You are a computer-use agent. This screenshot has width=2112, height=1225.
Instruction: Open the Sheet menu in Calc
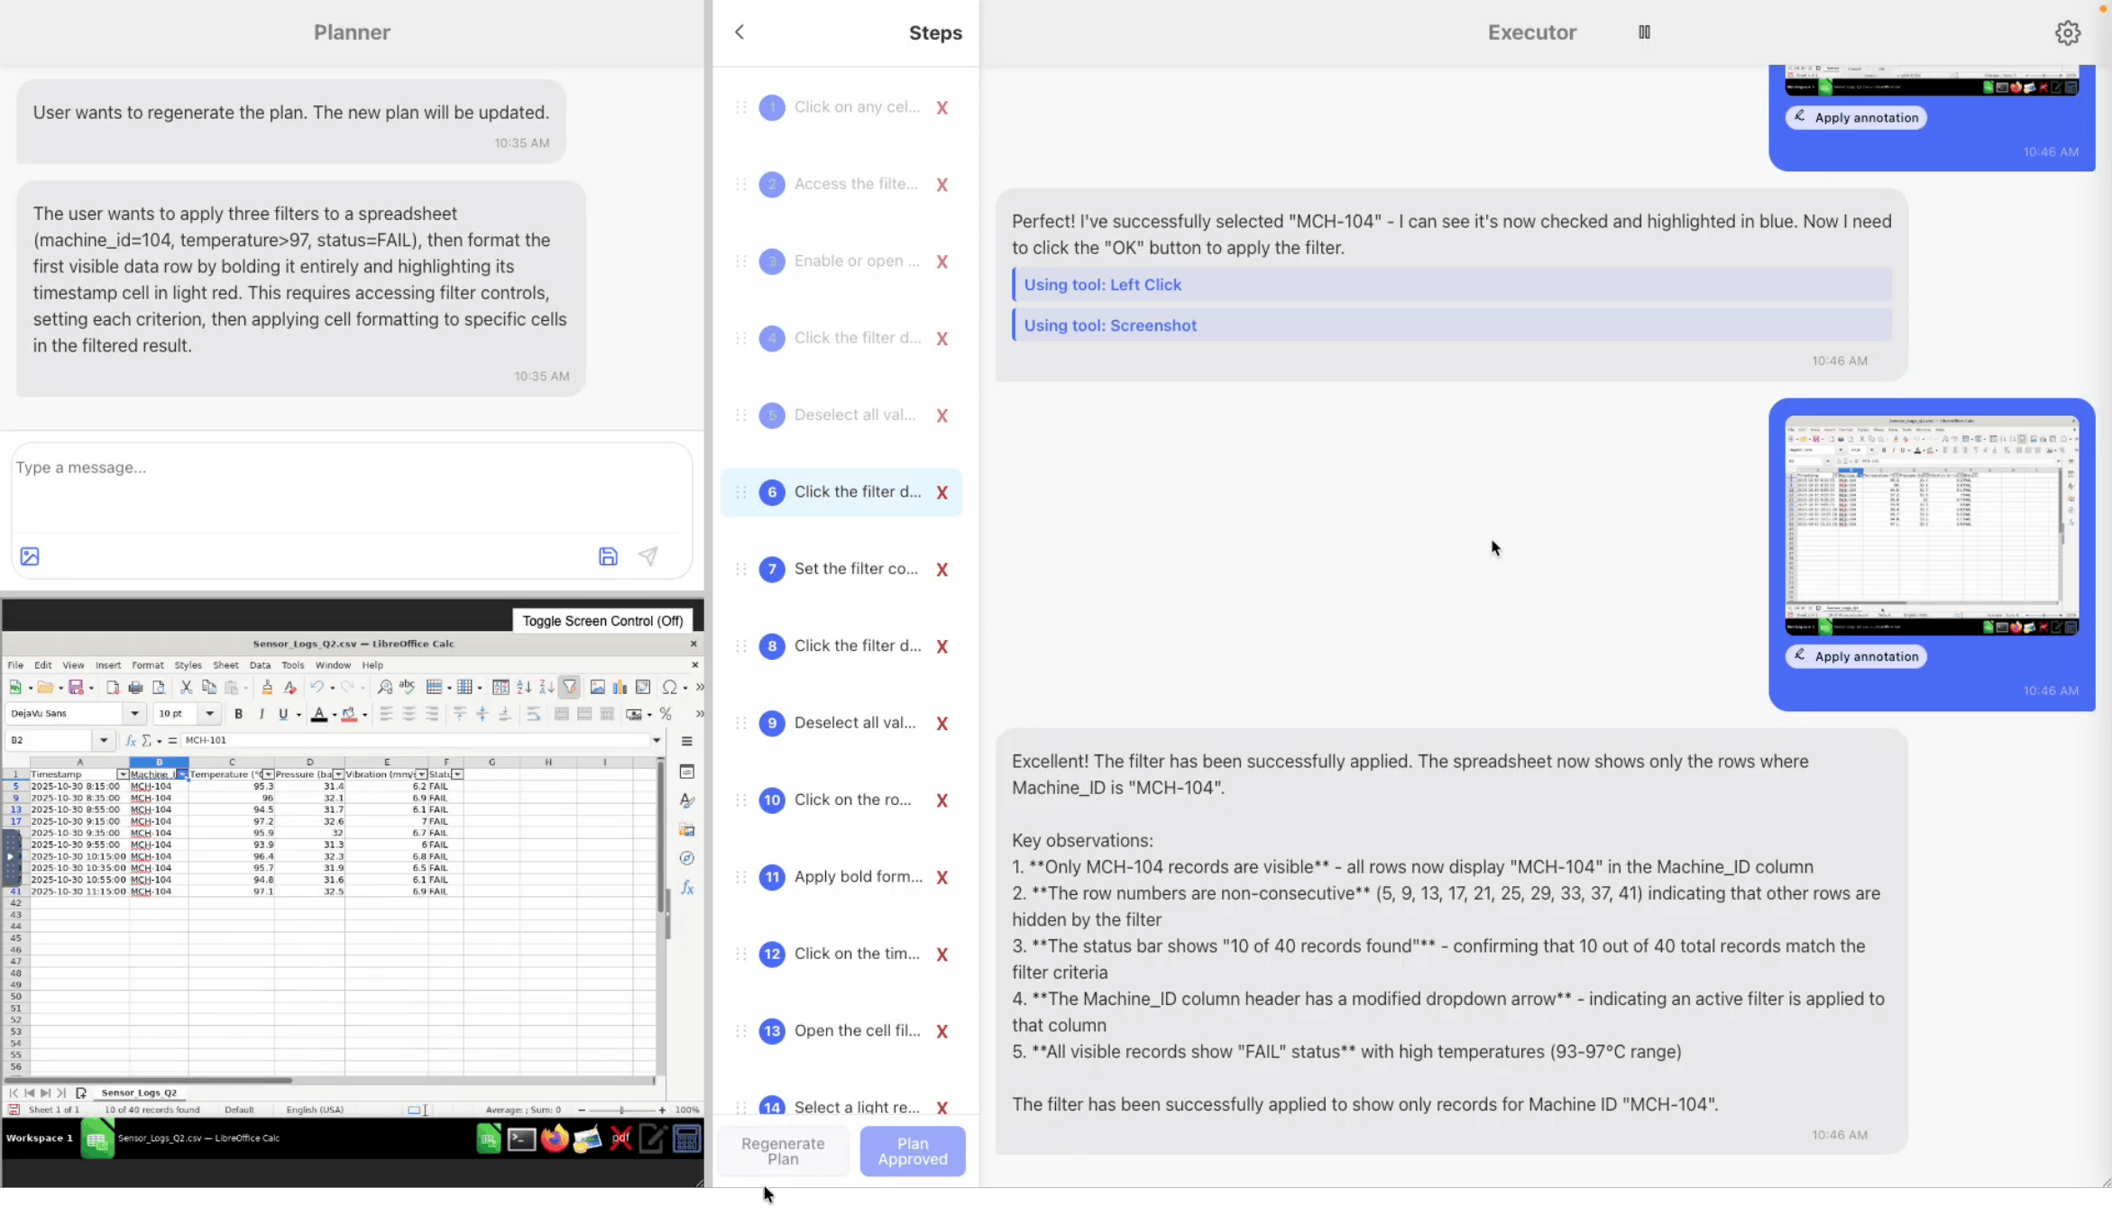coord(225,665)
